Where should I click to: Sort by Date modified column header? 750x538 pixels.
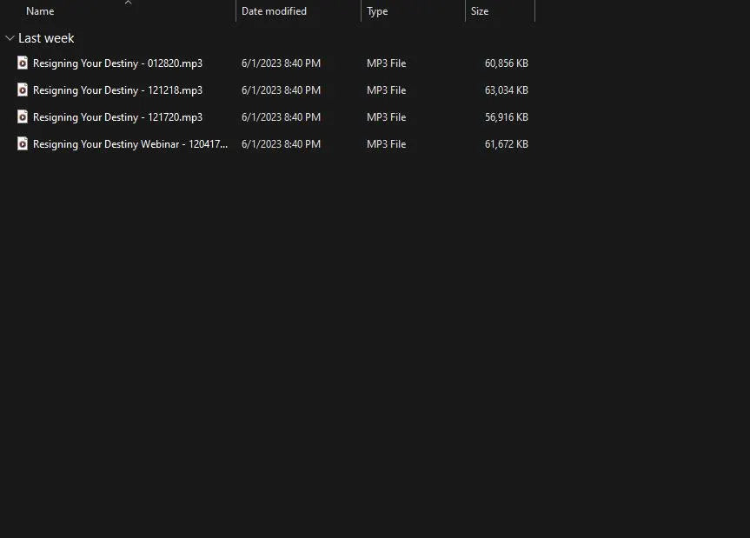pyautogui.click(x=274, y=11)
